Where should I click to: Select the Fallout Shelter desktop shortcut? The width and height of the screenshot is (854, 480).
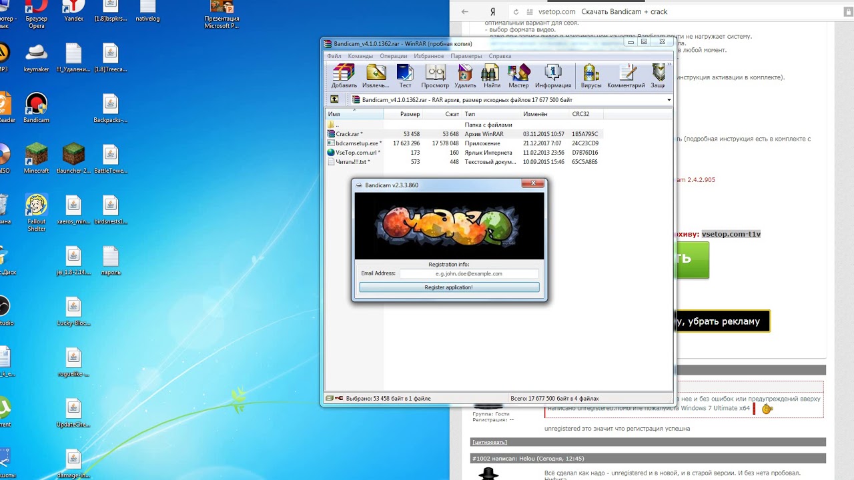36,213
